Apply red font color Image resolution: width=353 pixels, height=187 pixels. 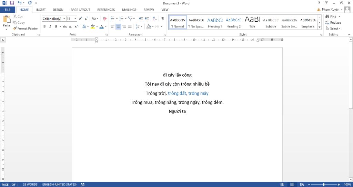102,26
